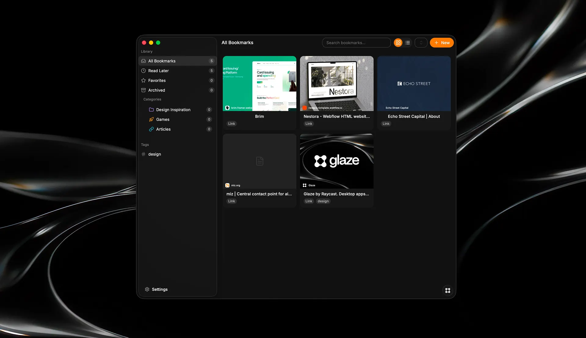The width and height of the screenshot is (586, 338).
Task: Filter by the design tag in sidebar
Action: (x=178, y=154)
